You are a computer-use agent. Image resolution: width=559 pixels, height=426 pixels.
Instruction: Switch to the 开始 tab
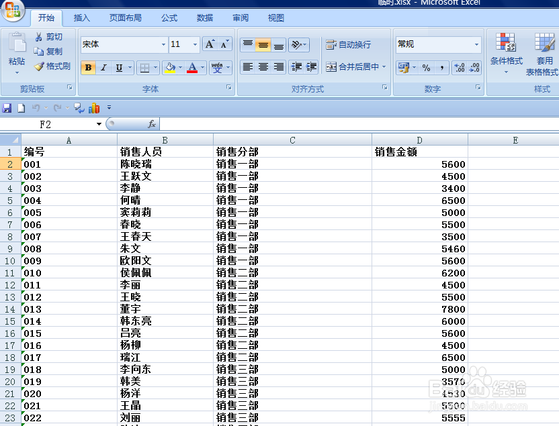[x=46, y=18]
